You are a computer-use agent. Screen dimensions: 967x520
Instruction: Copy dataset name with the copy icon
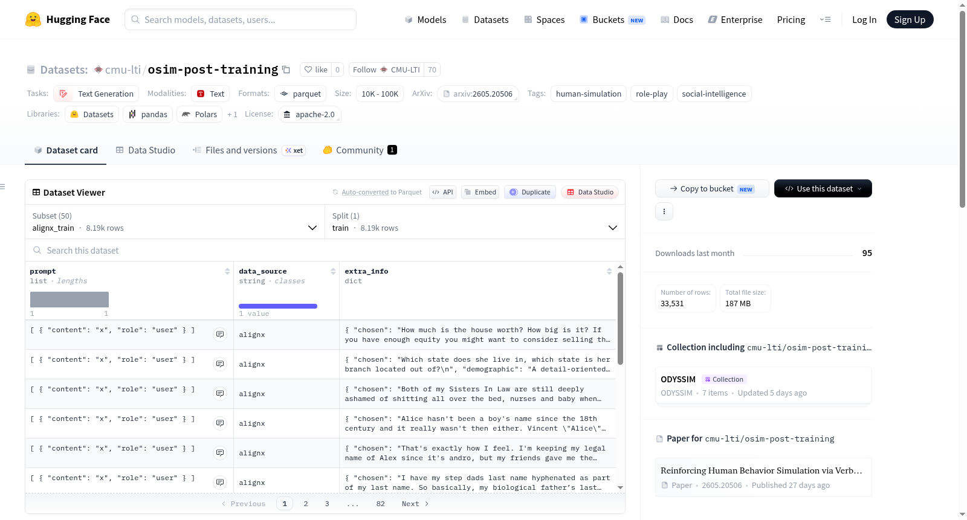pyautogui.click(x=286, y=70)
